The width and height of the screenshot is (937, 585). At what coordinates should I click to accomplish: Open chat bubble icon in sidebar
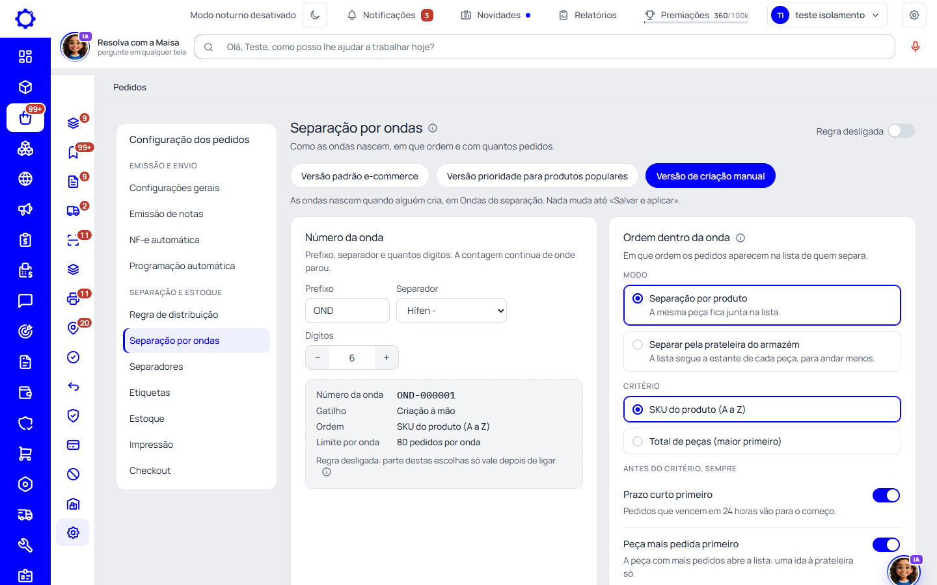[25, 301]
